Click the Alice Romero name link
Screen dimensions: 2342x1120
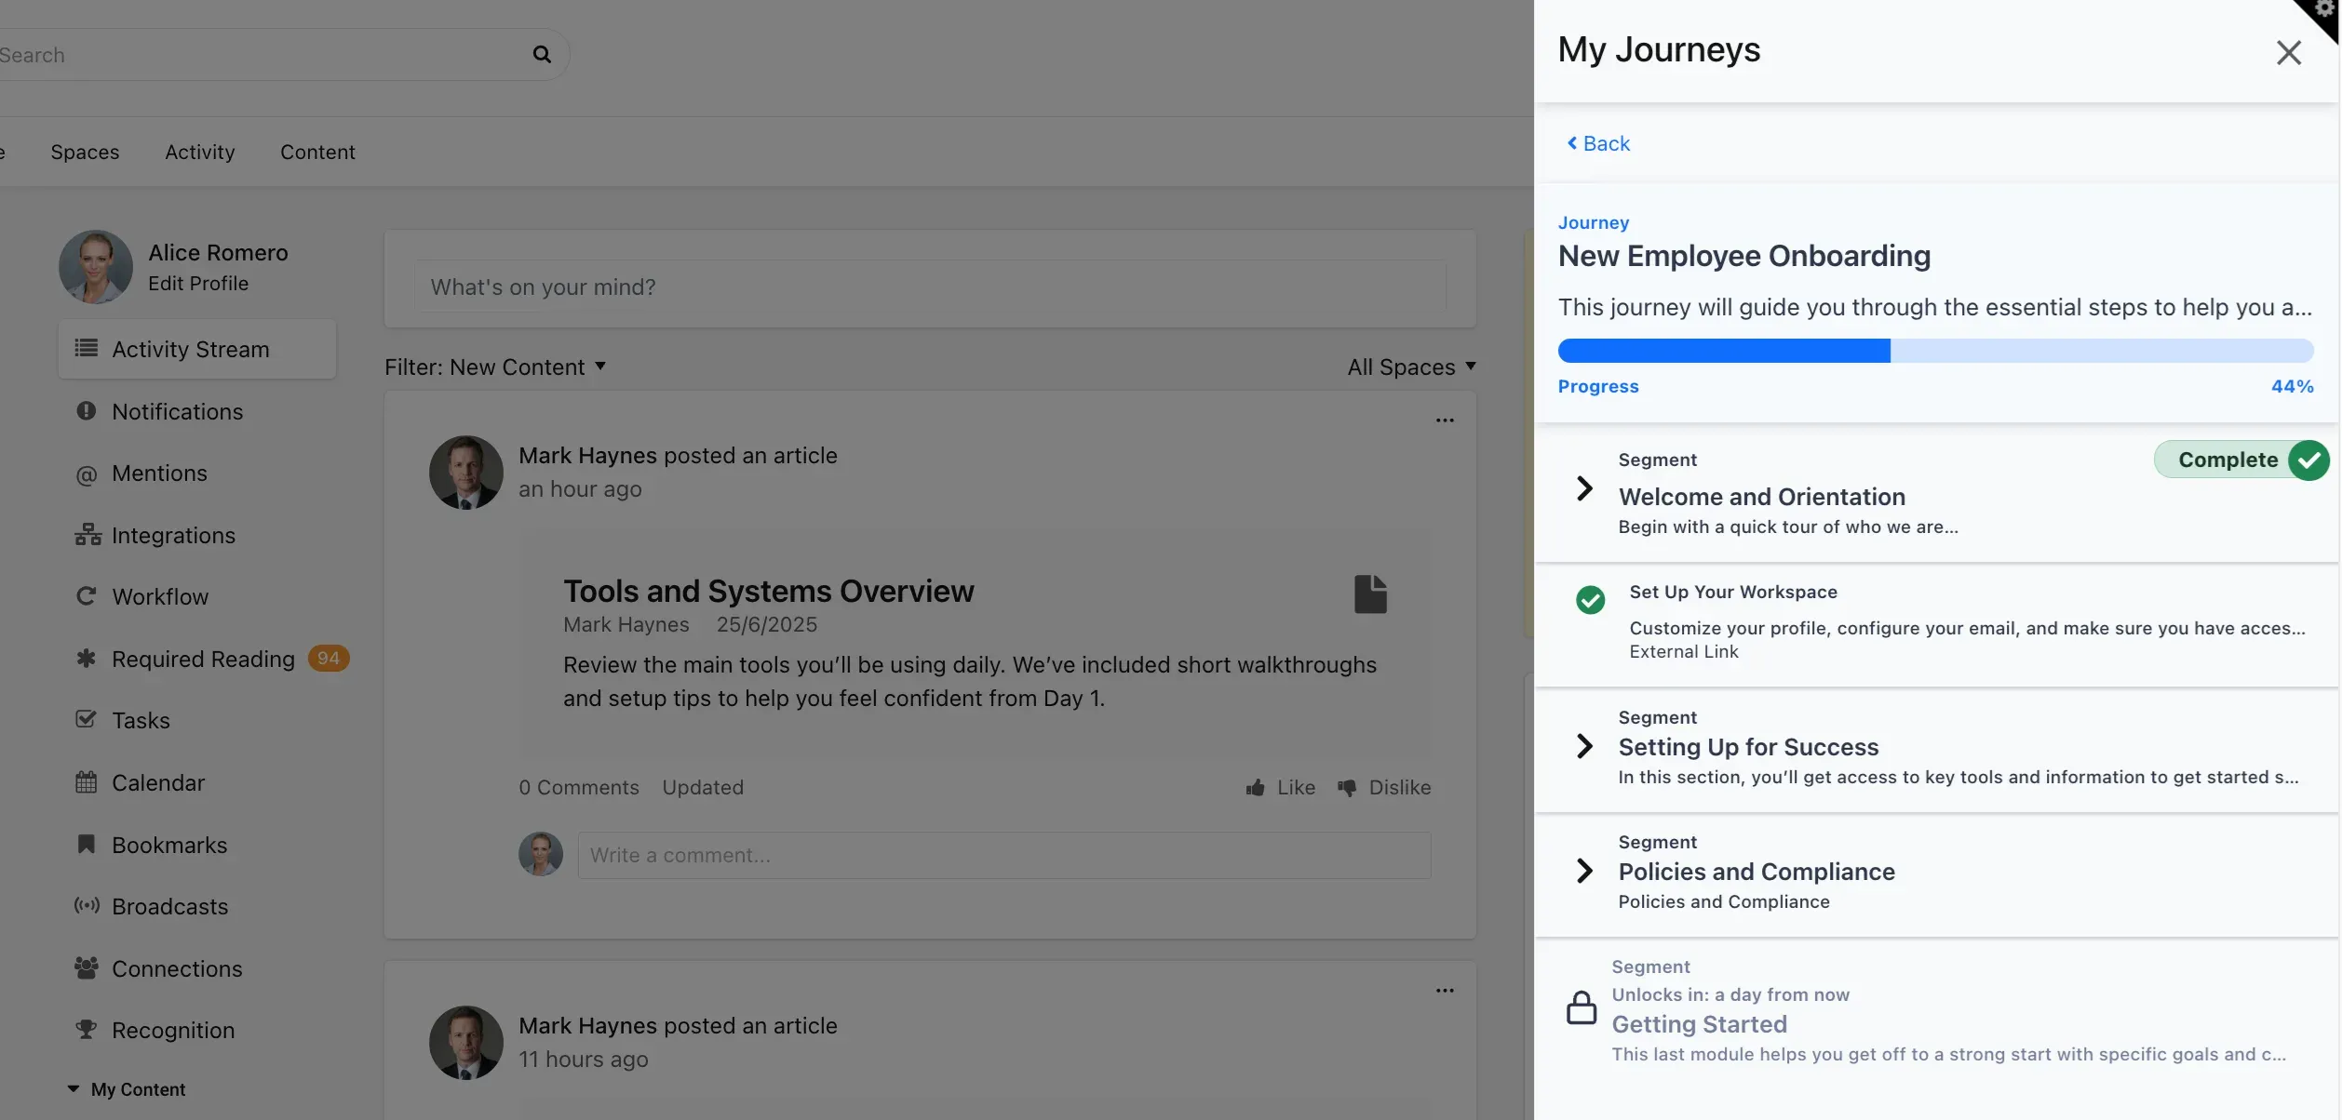pos(218,252)
